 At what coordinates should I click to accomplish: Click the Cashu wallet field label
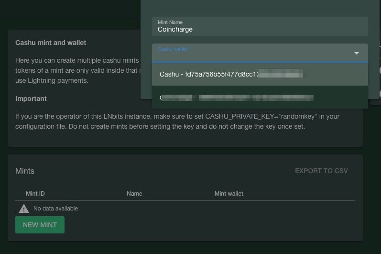coord(174,49)
